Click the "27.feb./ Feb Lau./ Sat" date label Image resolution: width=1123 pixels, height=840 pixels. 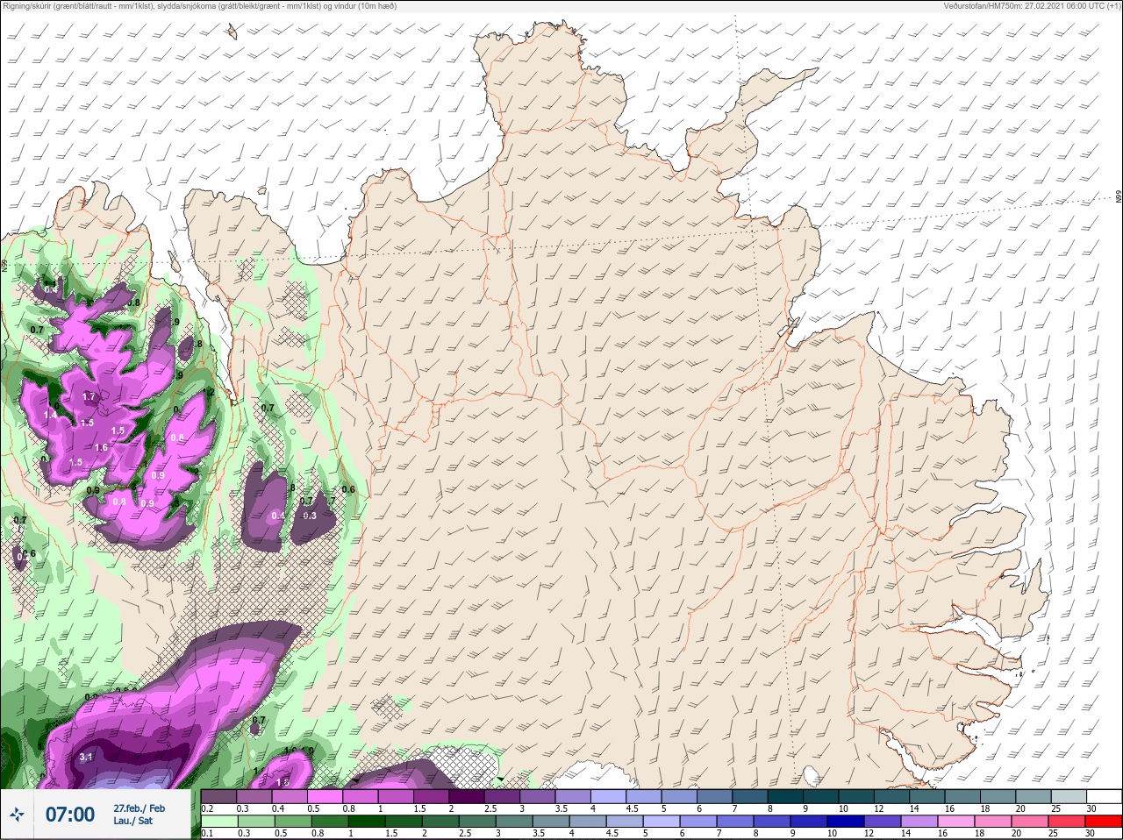[139, 815]
